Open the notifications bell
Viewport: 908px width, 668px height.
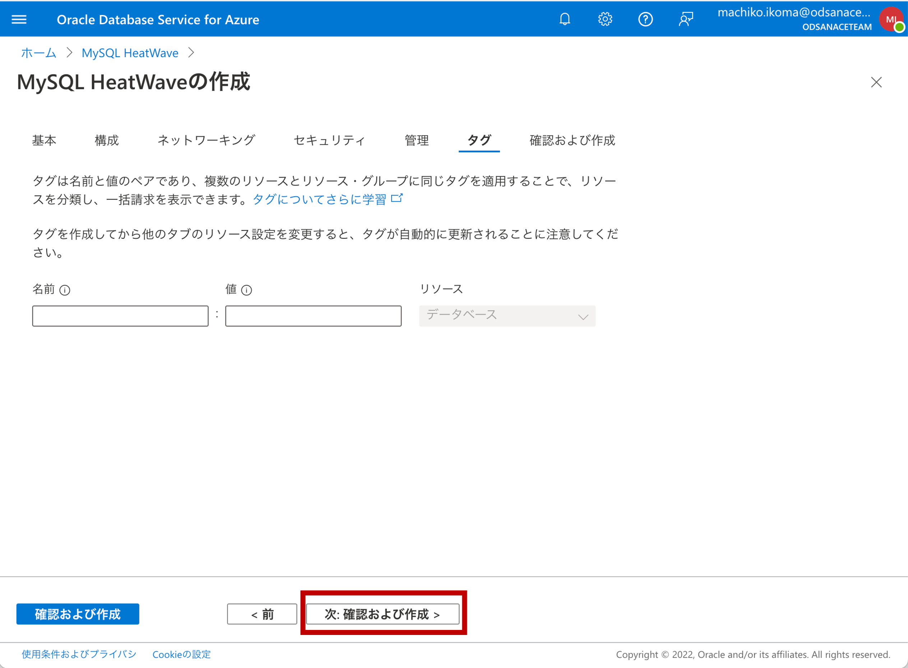pyautogui.click(x=565, y=19)
